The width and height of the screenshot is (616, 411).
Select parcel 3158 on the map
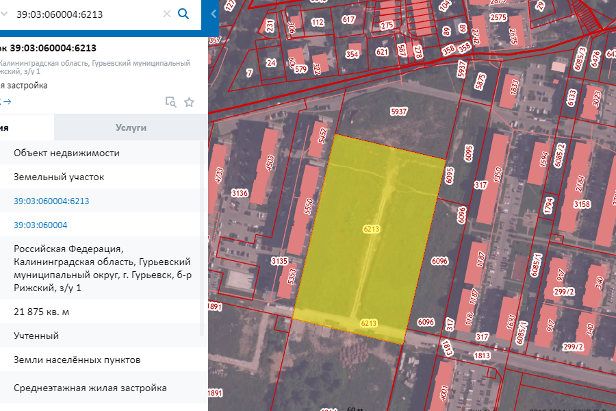pos(581,204)
